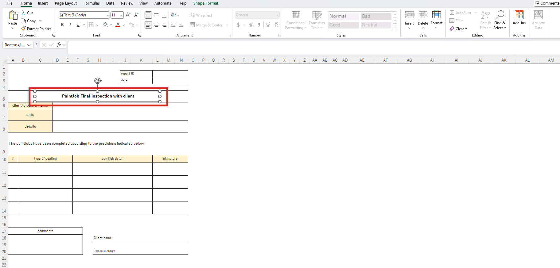Click the Format Painter brush icon

23,29
